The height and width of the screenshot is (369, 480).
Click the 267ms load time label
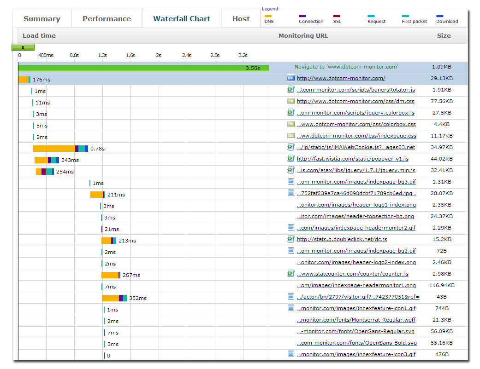pos(131,275)
